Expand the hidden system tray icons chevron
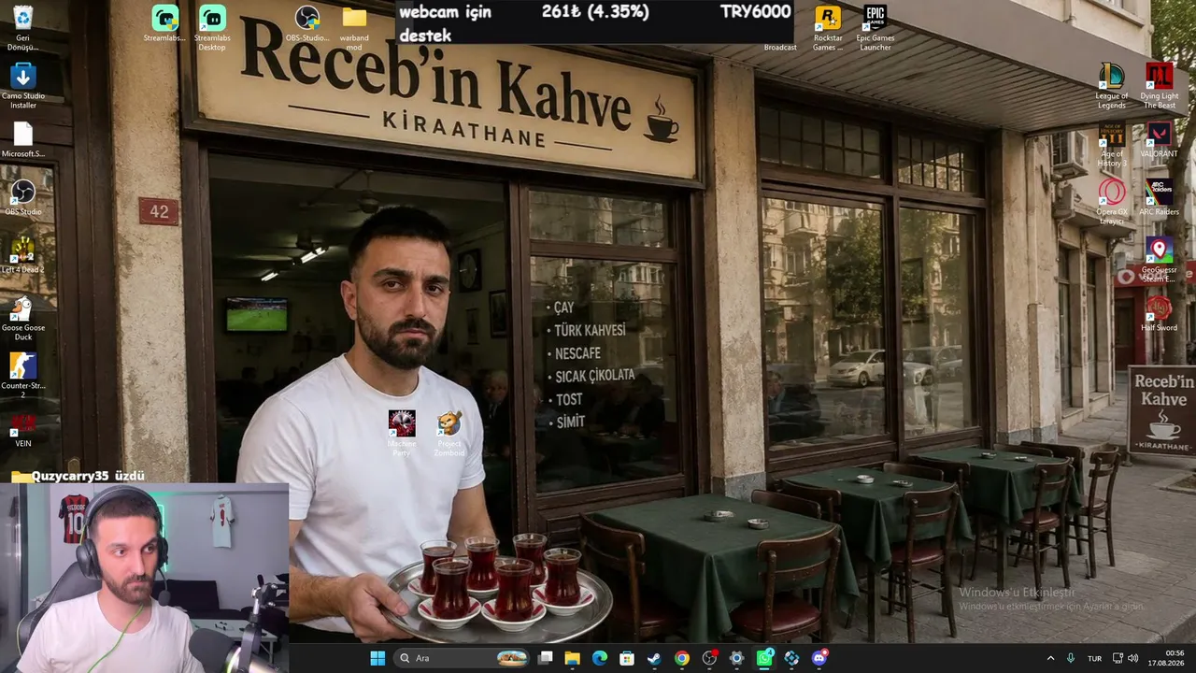Screen dimensions: 1196x673 (1050, 658)
